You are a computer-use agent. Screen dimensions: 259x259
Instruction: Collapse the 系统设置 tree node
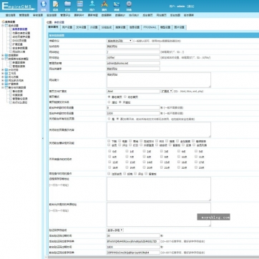point(3,25)
